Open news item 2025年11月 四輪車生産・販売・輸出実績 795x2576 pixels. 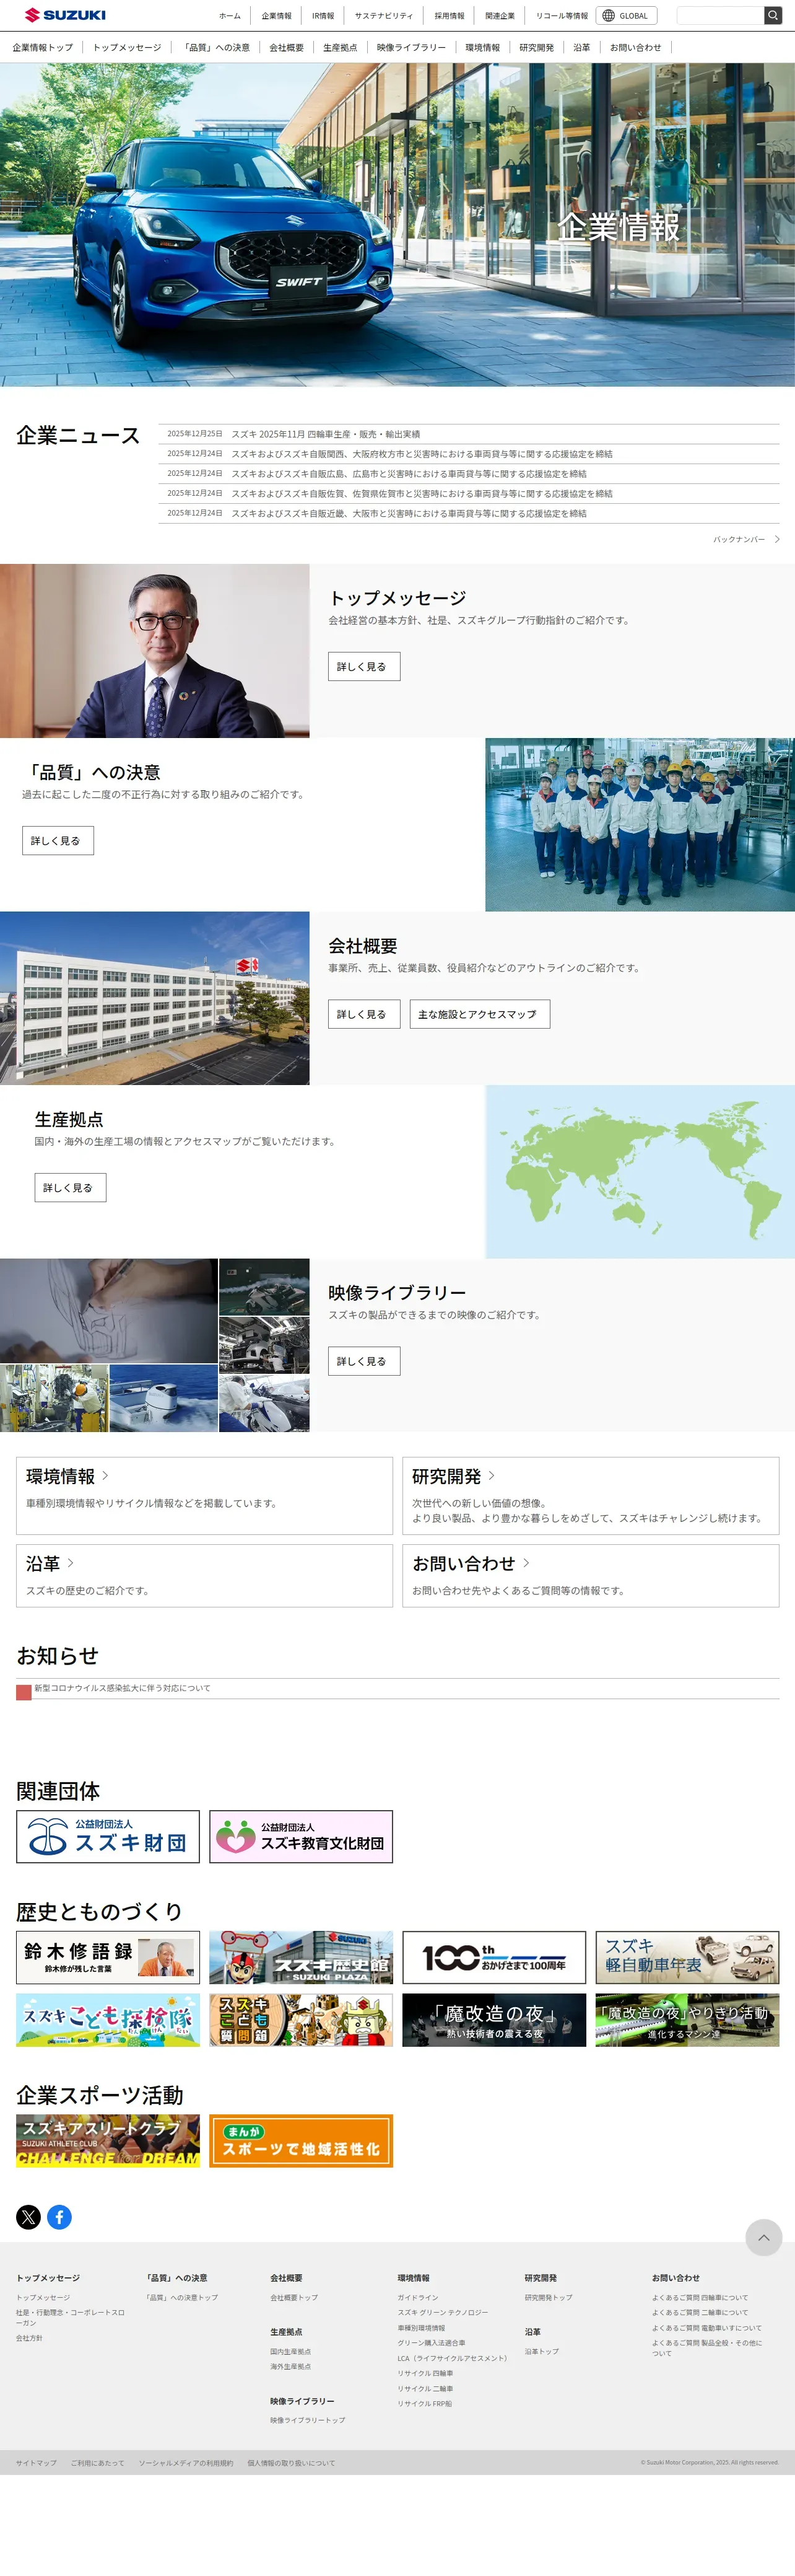tap(326, 434)
